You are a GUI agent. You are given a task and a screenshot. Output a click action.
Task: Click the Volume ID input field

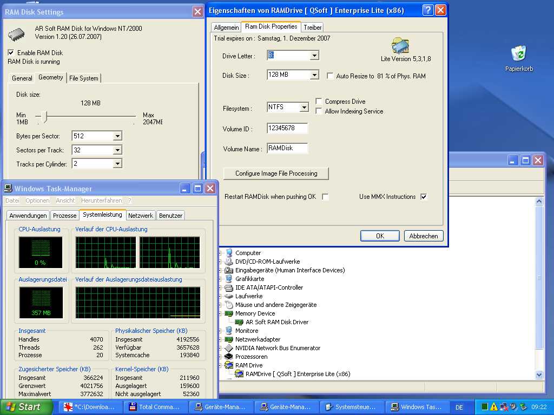click(x=287, y=128)
